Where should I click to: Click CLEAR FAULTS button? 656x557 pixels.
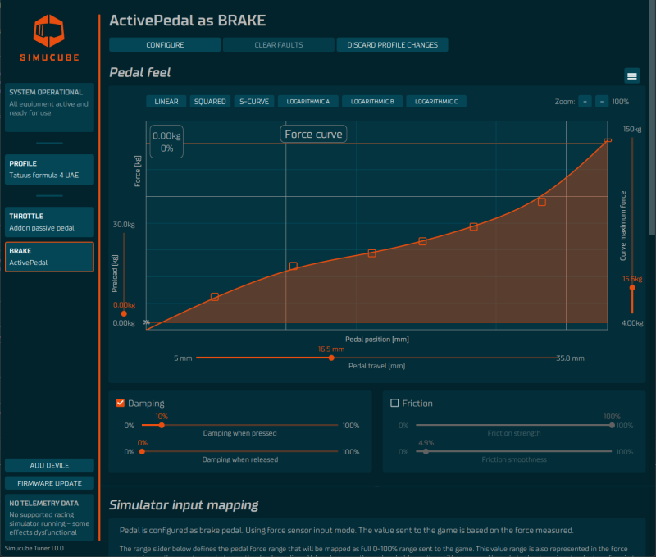click(279, 45)
